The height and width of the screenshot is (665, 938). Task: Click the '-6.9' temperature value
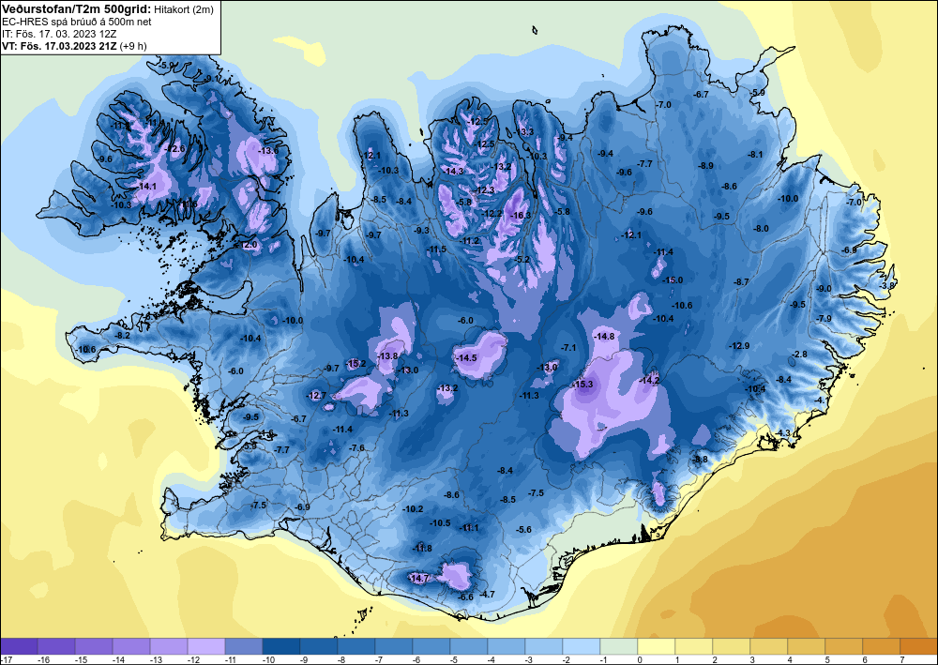coord(303,507)
